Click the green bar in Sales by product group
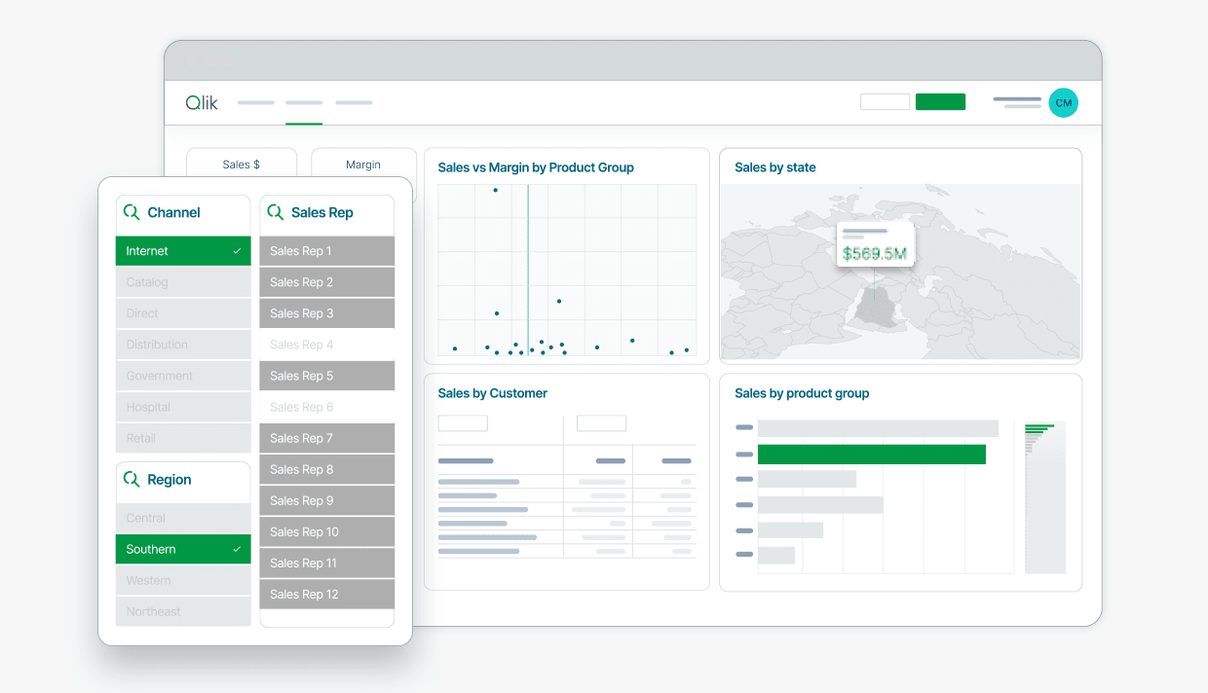The width and height of the screenshot is (1208, 693). tap(872, 454)
